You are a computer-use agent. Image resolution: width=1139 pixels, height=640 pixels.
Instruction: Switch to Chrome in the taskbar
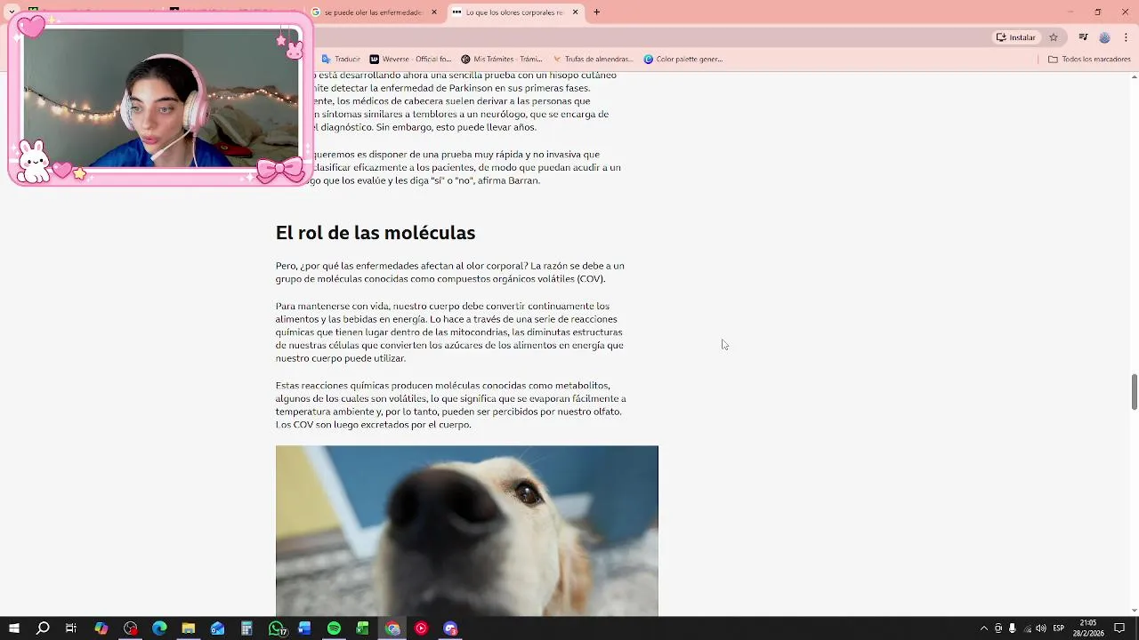pos(392,628)
